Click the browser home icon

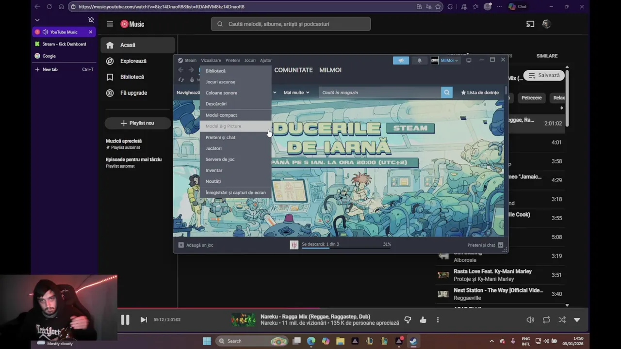click(61, 7)
